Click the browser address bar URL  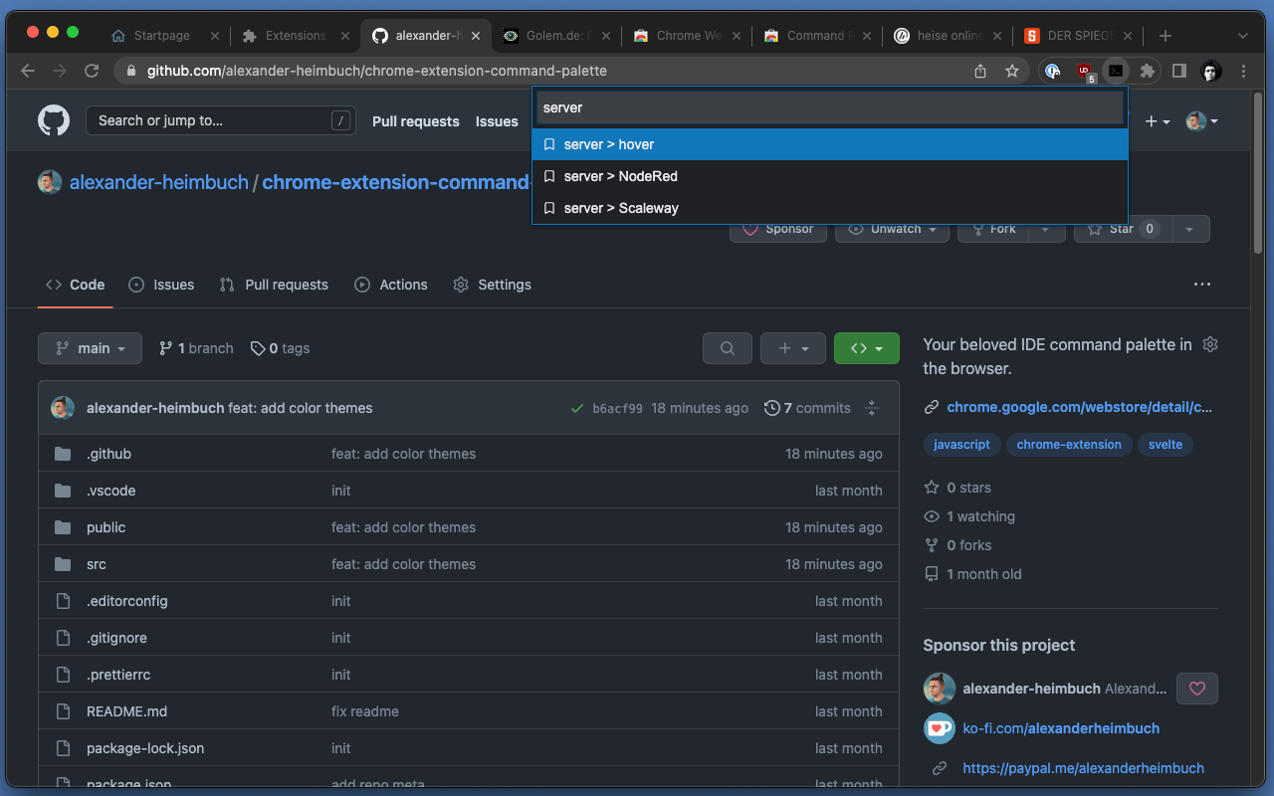point(377,71)
